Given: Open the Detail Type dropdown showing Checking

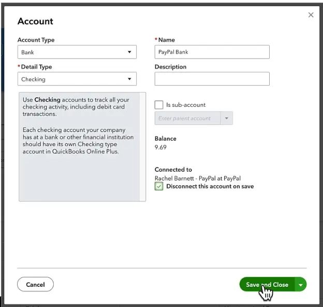Looking at the screenshot, I should click(77, 79).
